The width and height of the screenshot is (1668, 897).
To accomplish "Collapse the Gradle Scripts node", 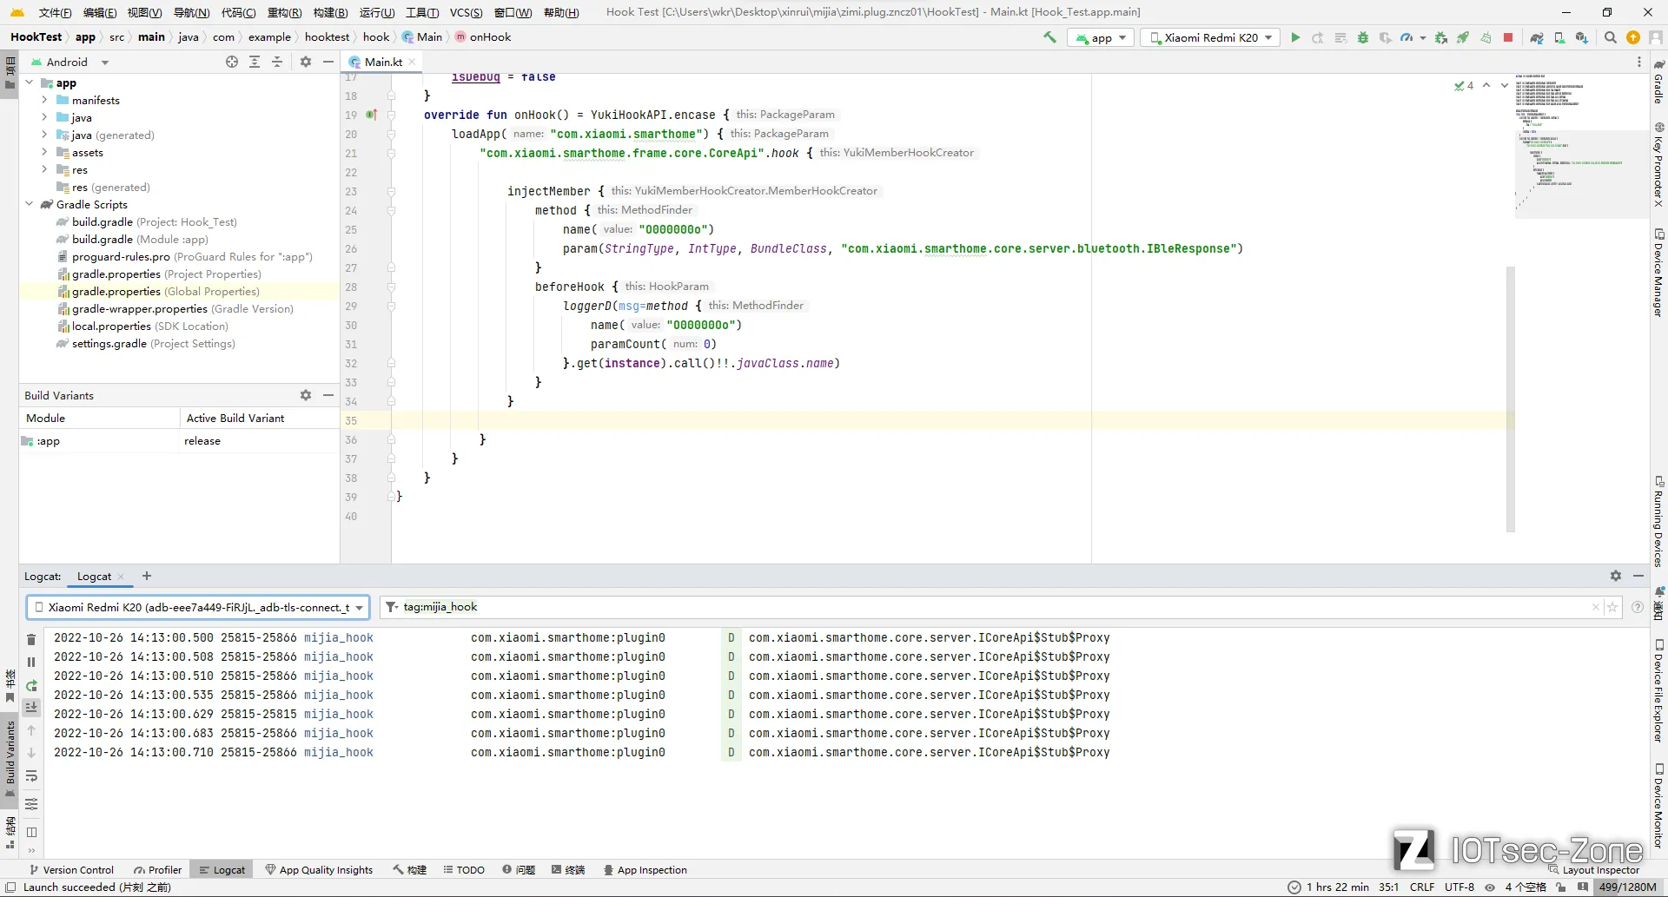I will pos(30,204).
